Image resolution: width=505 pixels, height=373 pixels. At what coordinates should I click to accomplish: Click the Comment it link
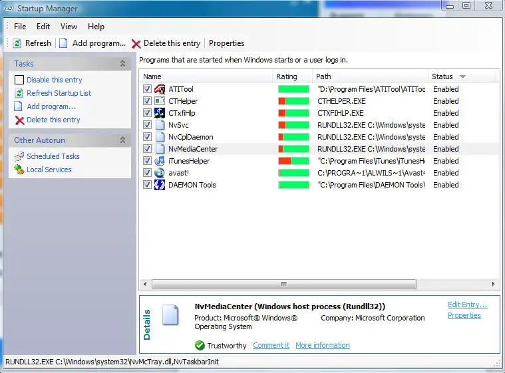(271, 345)
